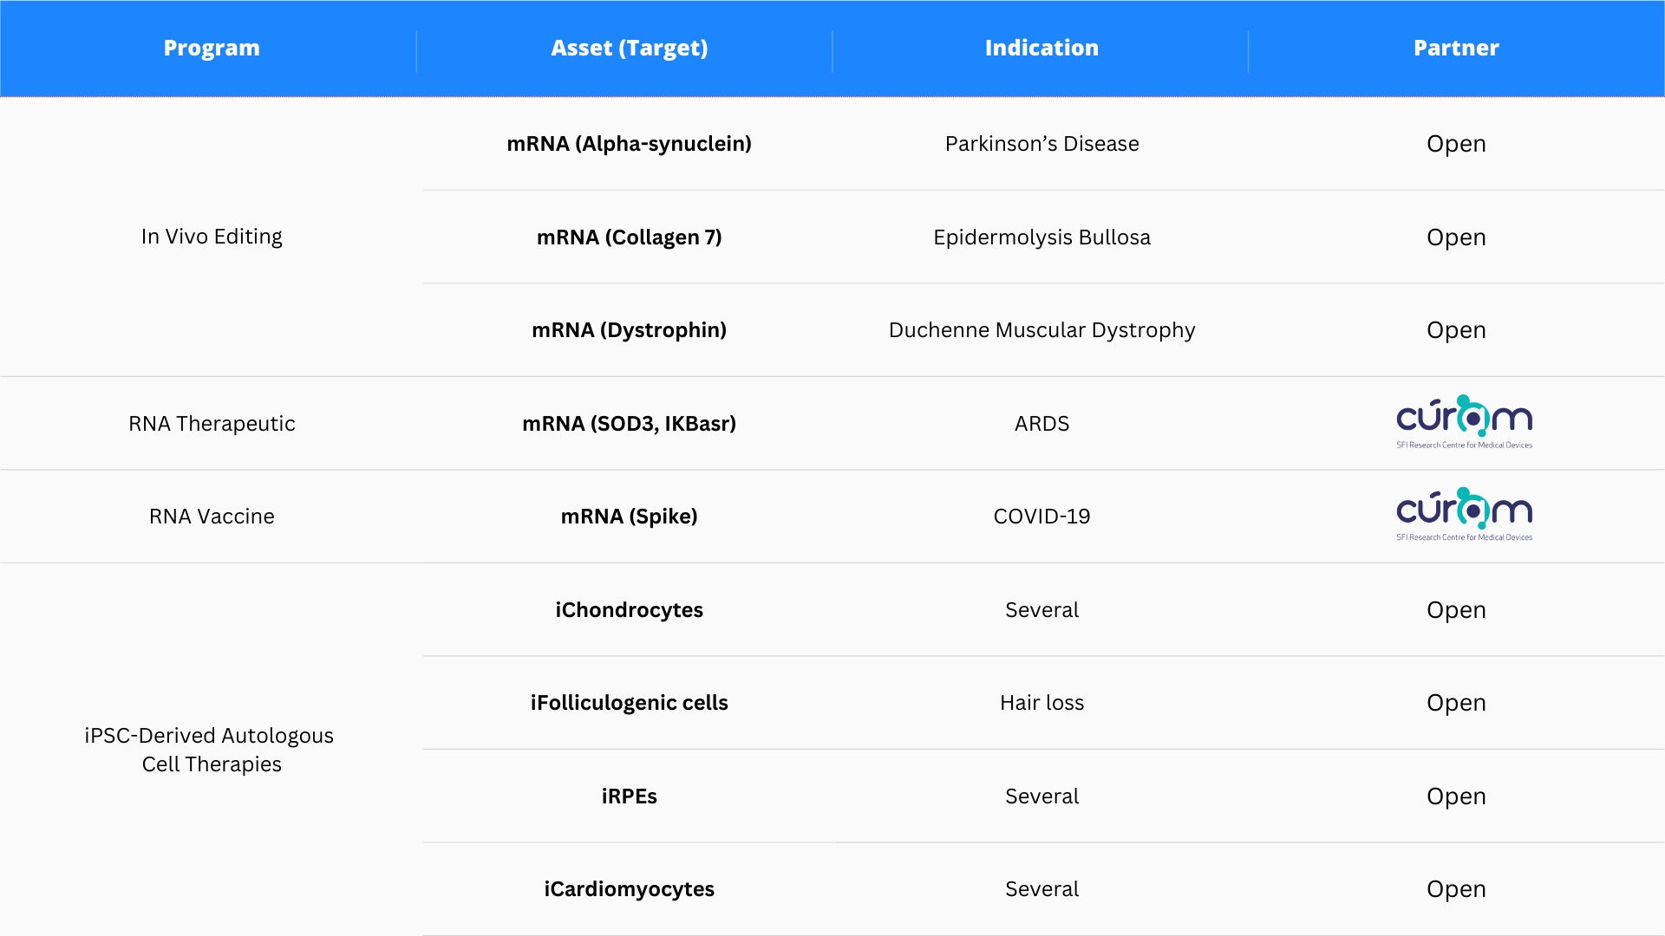Select the Program column header

(x=212, y=49)
